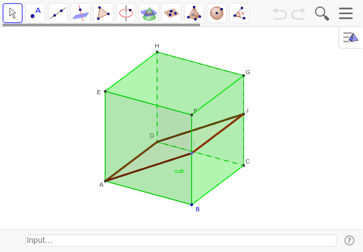Screen dimensions: 363x252
Task: Select the Point tool
Action: [x=35, y=13]
